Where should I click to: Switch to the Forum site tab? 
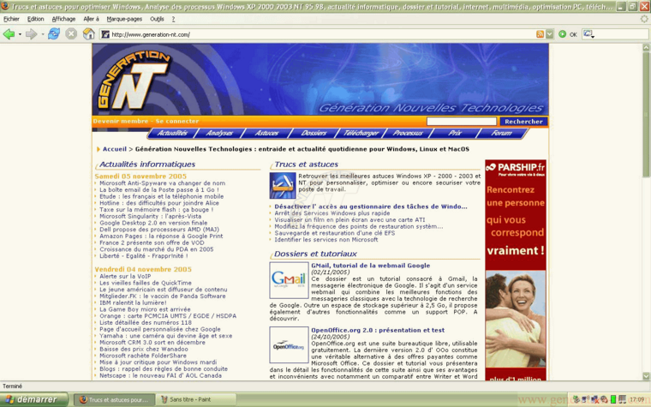tap(502, 133)
